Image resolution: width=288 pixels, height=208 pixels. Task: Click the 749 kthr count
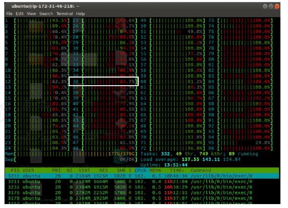click(211, 154)
